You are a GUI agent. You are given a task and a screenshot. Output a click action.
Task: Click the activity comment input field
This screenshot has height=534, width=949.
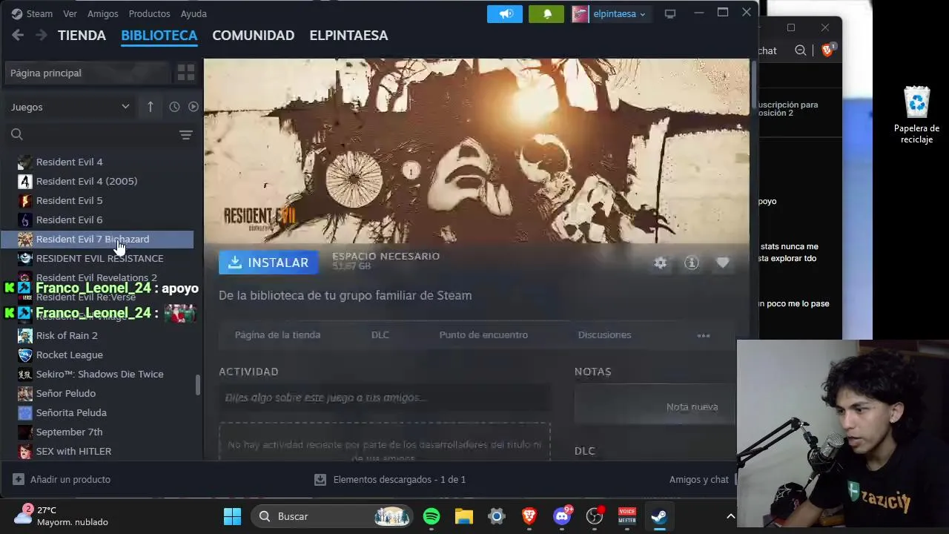tap(385, 398)
